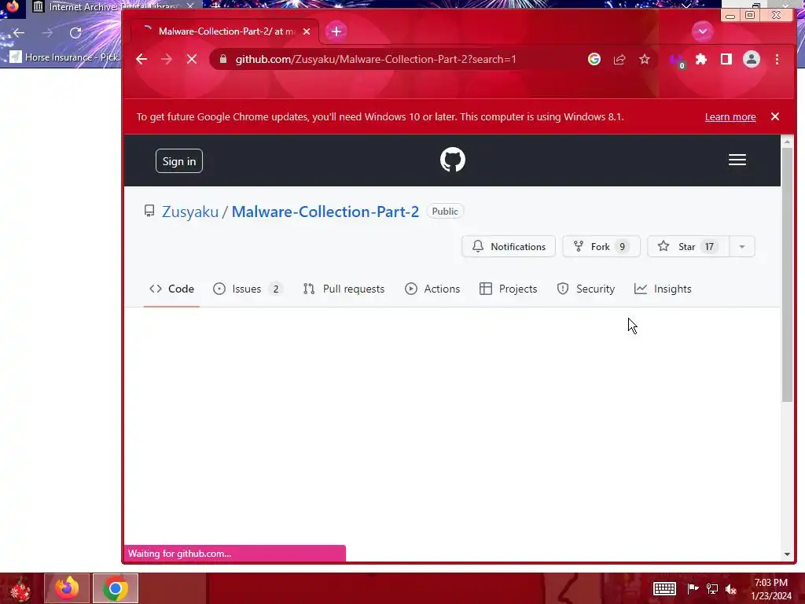The height and width of the screenshot is (604, 805).
Task: Click the GitHub Octocat logo
Action: [452, 160]
